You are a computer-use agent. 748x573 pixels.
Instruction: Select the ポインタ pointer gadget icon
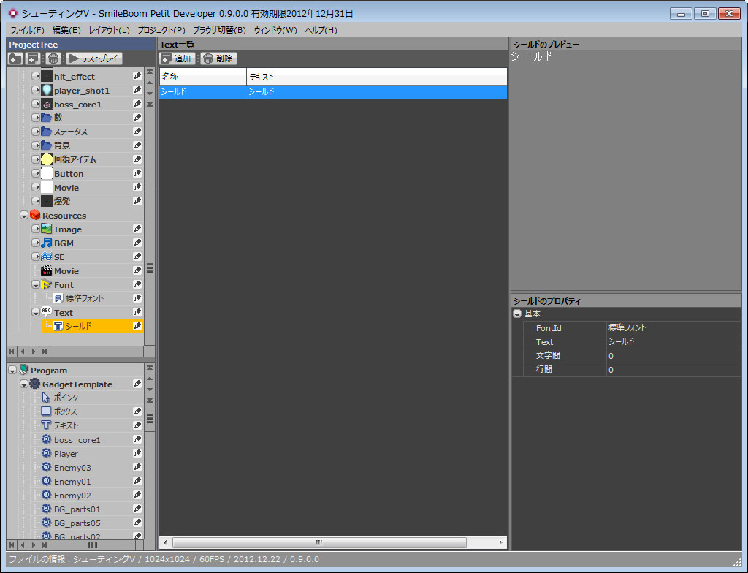coord(46,398)
